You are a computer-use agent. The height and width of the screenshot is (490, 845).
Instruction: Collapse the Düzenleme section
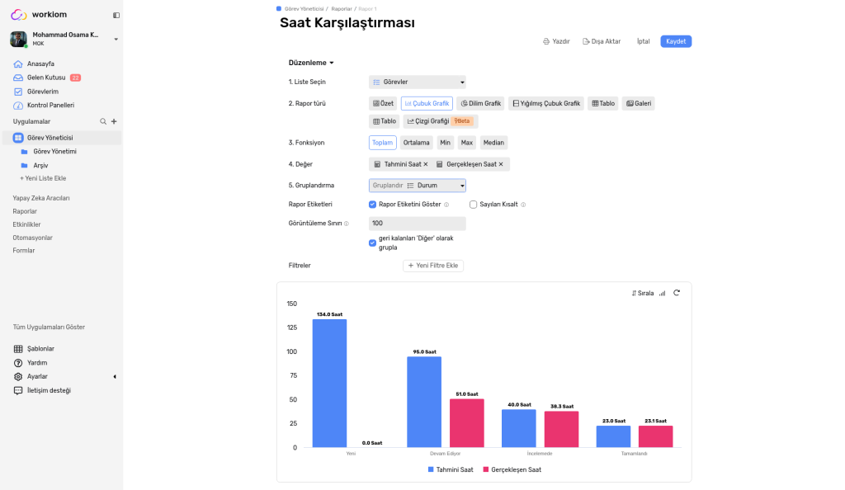[311, 63]
